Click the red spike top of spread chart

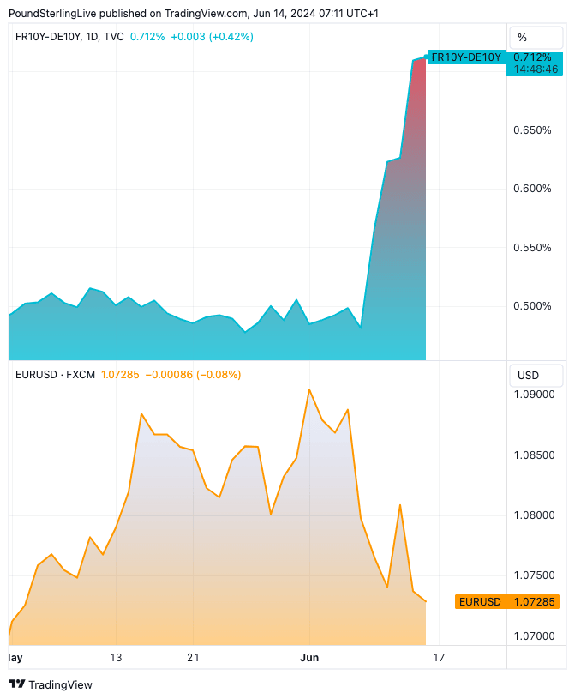tap(419, 62)
